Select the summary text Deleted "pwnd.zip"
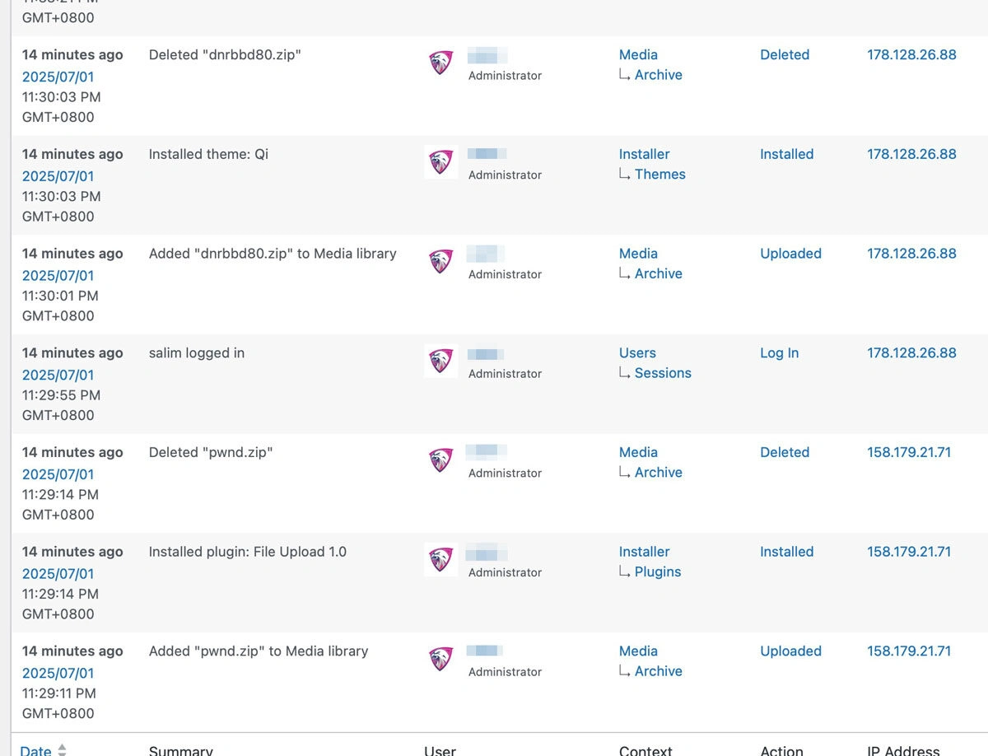Image resolution: width=988 pixels, height=756 pixels. [x=211, y=452]
